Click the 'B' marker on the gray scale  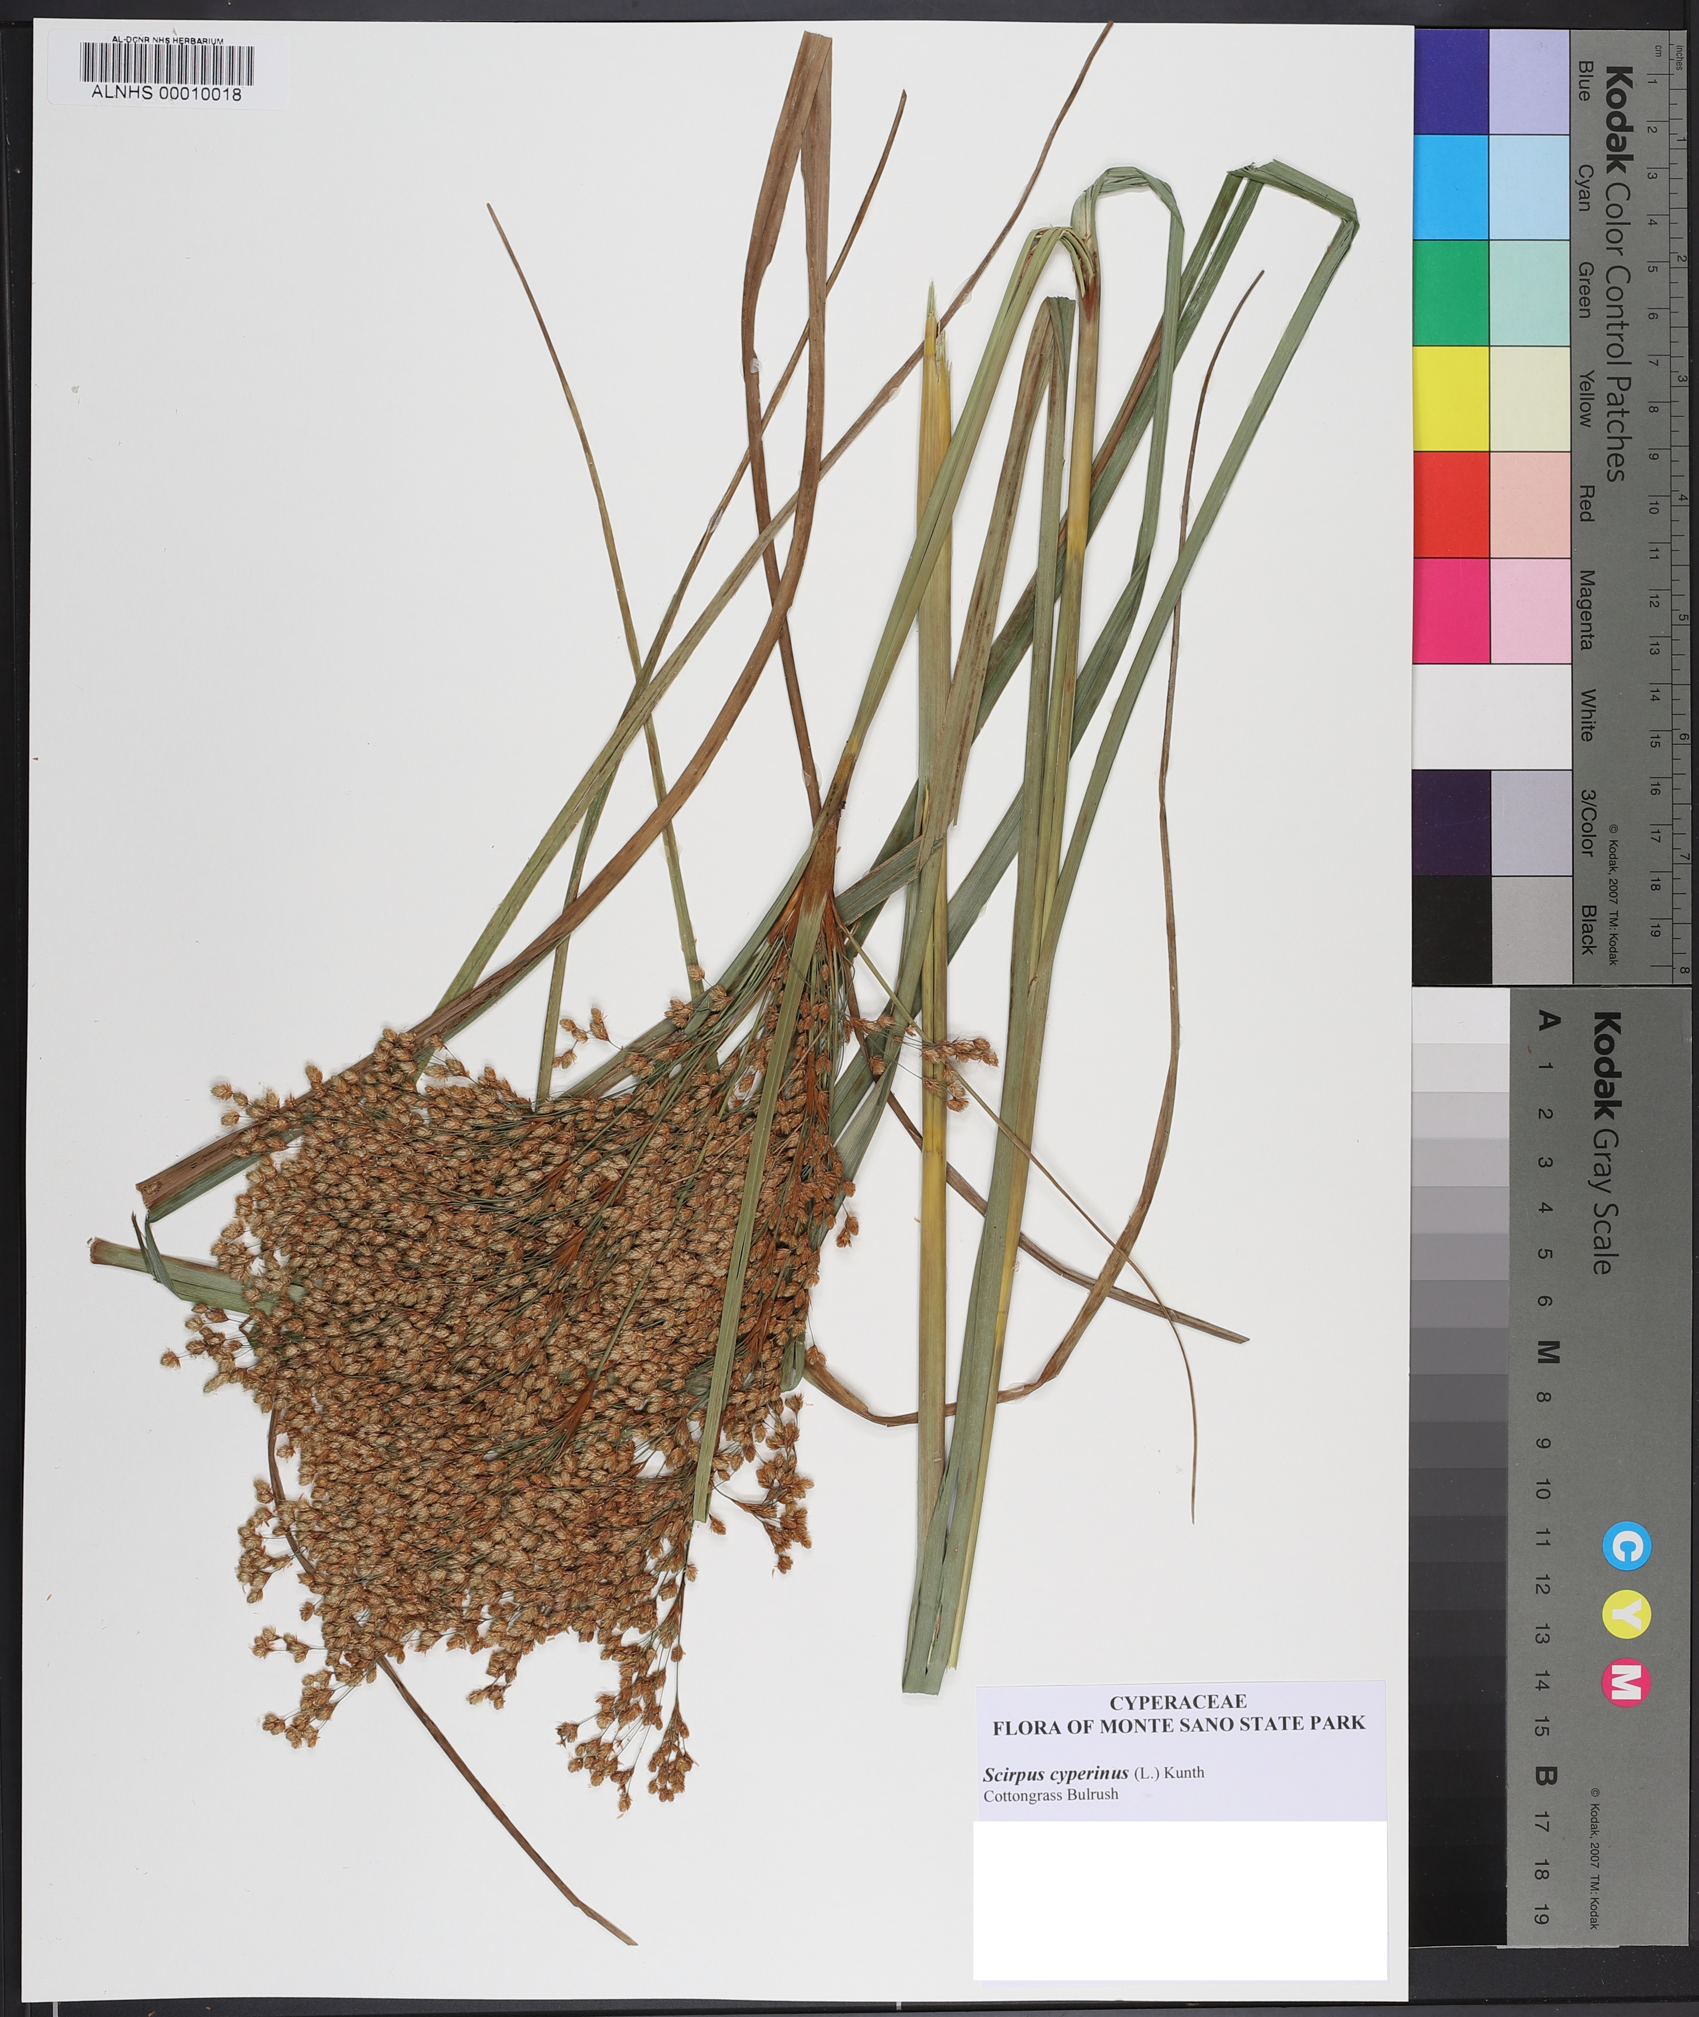1546,1777
